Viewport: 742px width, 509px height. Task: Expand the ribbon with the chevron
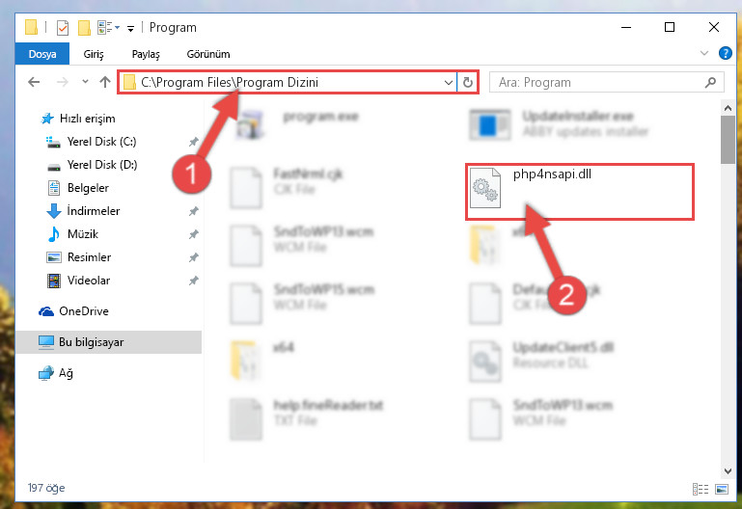[x=704, y=53]
